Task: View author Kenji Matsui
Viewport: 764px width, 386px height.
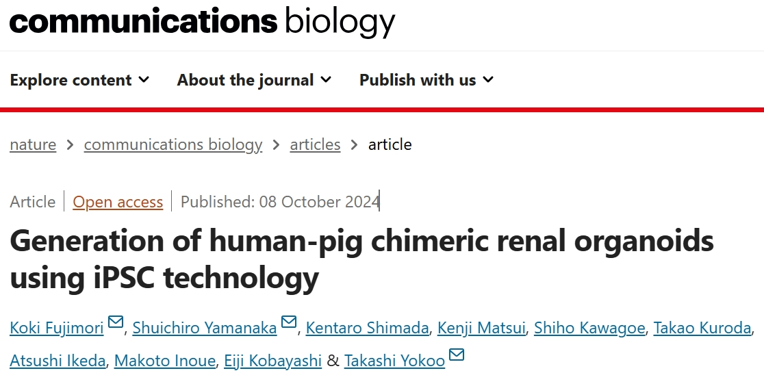Action: point(482,328)
